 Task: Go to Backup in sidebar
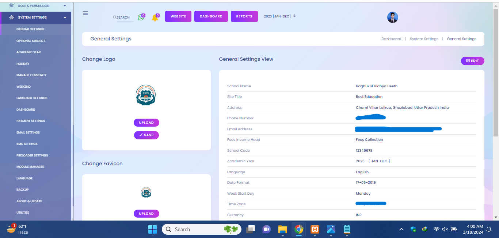23,190
